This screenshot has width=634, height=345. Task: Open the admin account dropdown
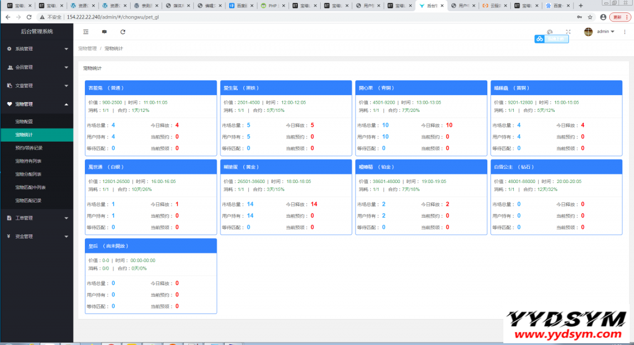[x=606, y=32]
